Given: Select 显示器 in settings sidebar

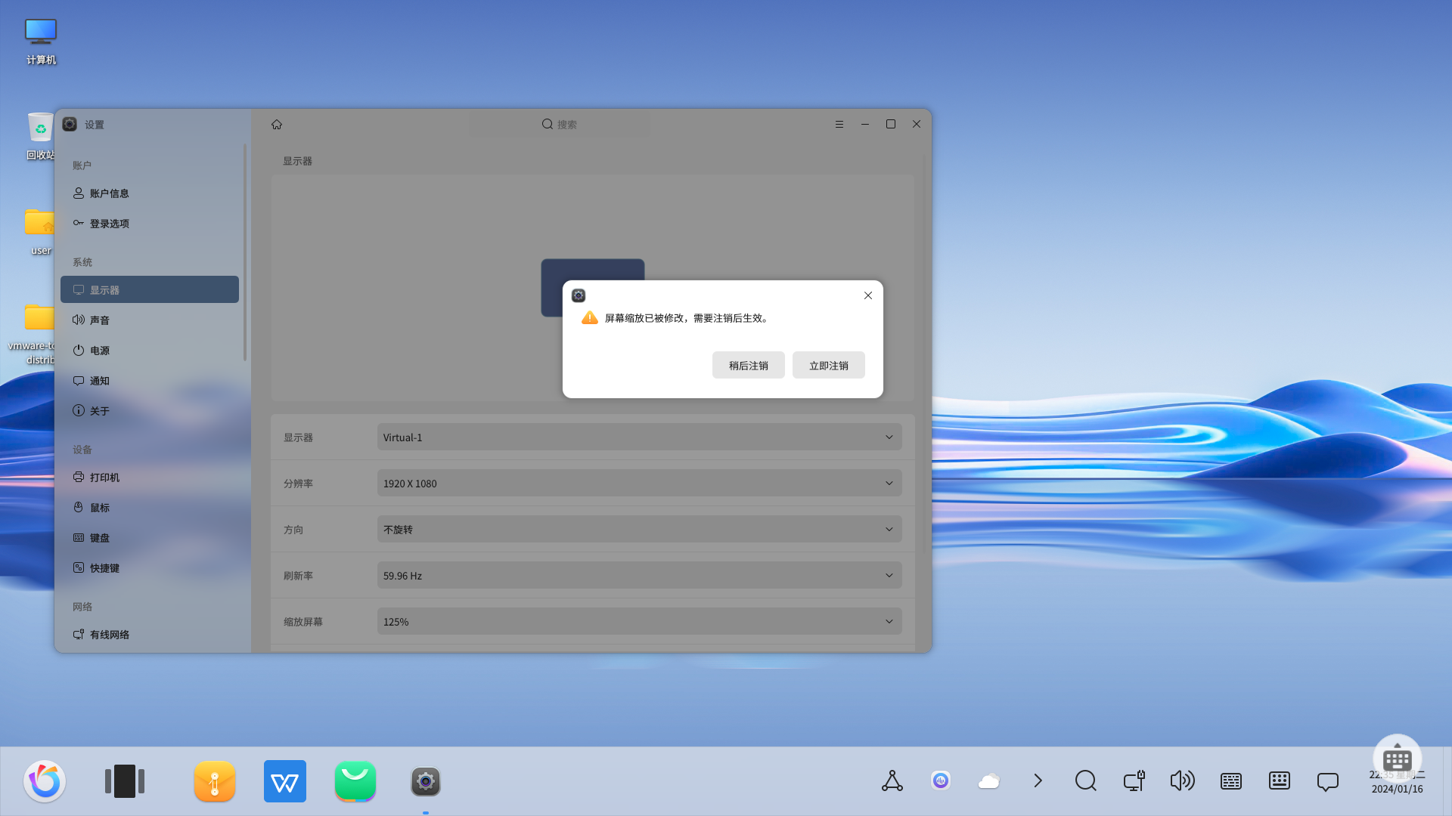Looking at the screenshot, I should (x=149, y=289).
